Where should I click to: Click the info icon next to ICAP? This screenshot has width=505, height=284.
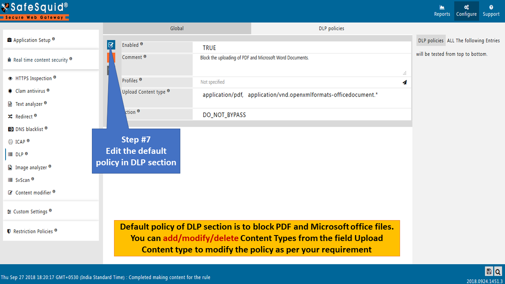coord(28,141)
